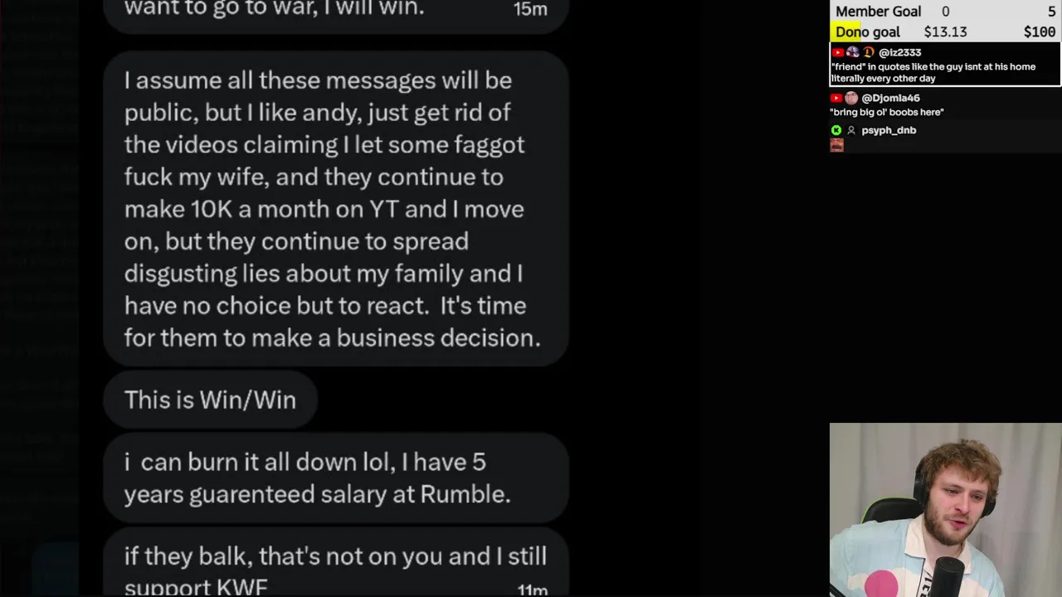Open the @iz2333 username in chat
This screenshot has height=597, width=1062.
click(x=899, y=52)
